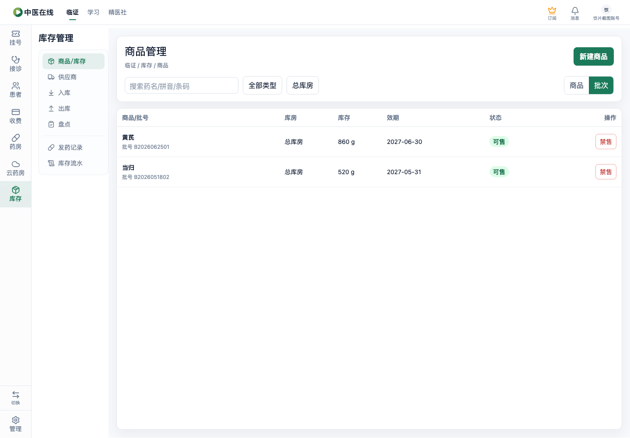This screenshot has height=438, width=630.
Task: Switch view to 批次
Action: click(601, 85)
